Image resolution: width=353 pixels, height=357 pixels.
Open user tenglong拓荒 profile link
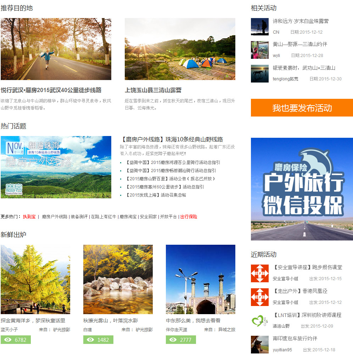(x=286, y=79)
